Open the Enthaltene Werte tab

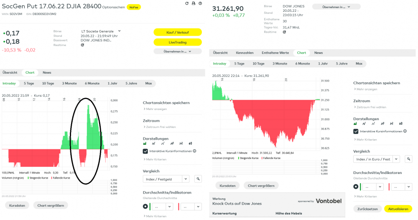[275, 53]
